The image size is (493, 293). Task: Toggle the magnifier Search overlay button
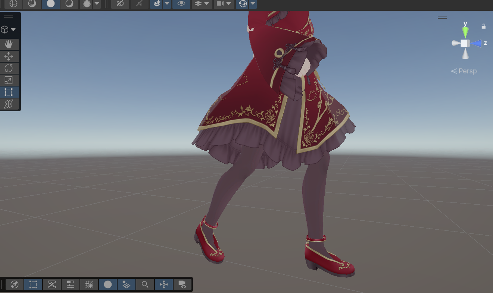click(x=145, y=285)
